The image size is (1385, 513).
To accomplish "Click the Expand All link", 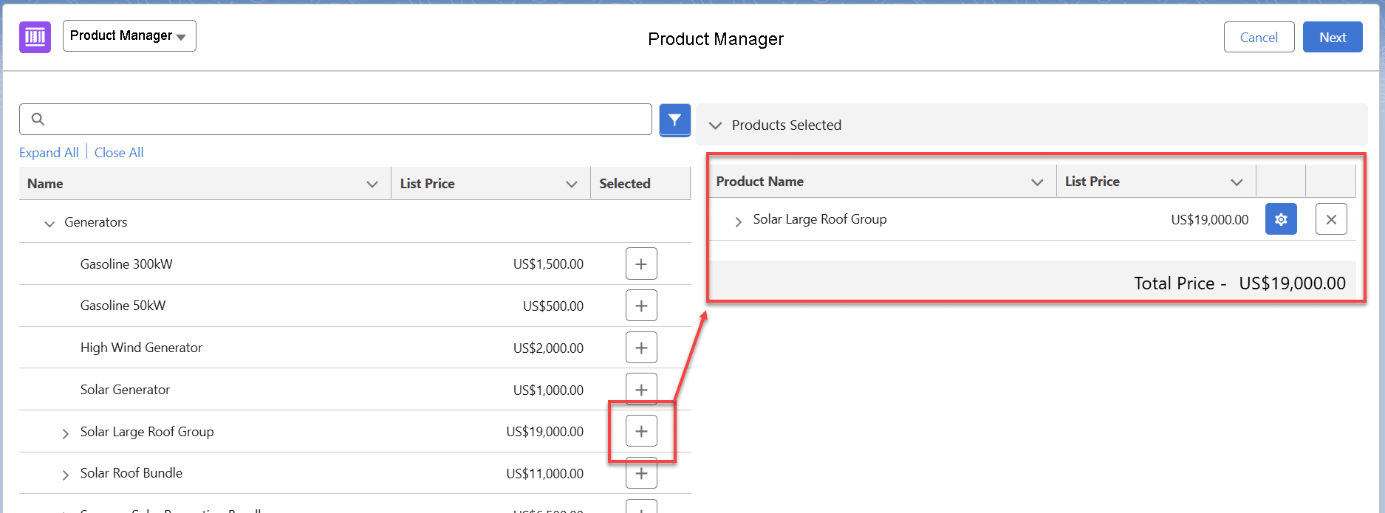I will [49, 153].
